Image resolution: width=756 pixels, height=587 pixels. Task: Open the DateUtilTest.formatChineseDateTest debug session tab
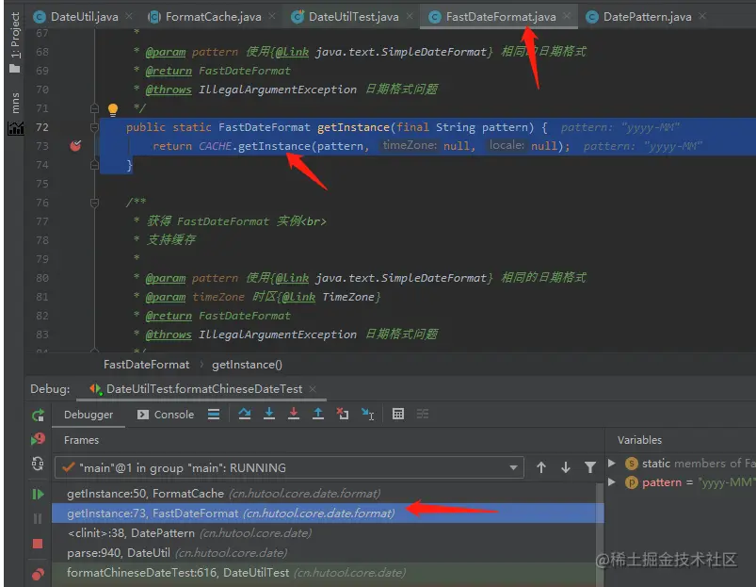click(x=198, y=389)
